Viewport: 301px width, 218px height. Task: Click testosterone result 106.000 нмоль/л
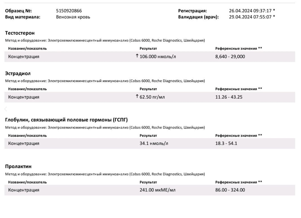(158, 57)
